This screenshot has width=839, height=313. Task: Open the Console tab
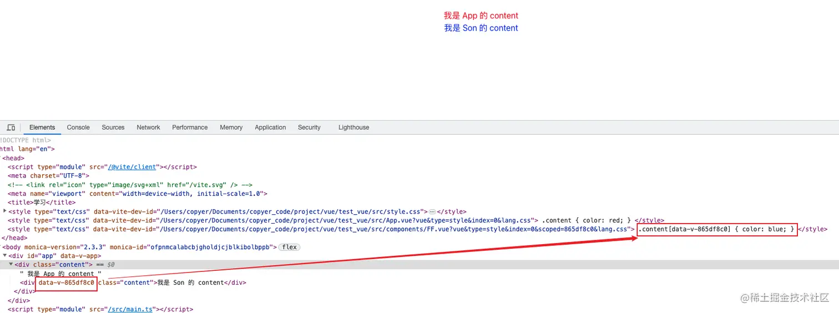pos(78,127)
